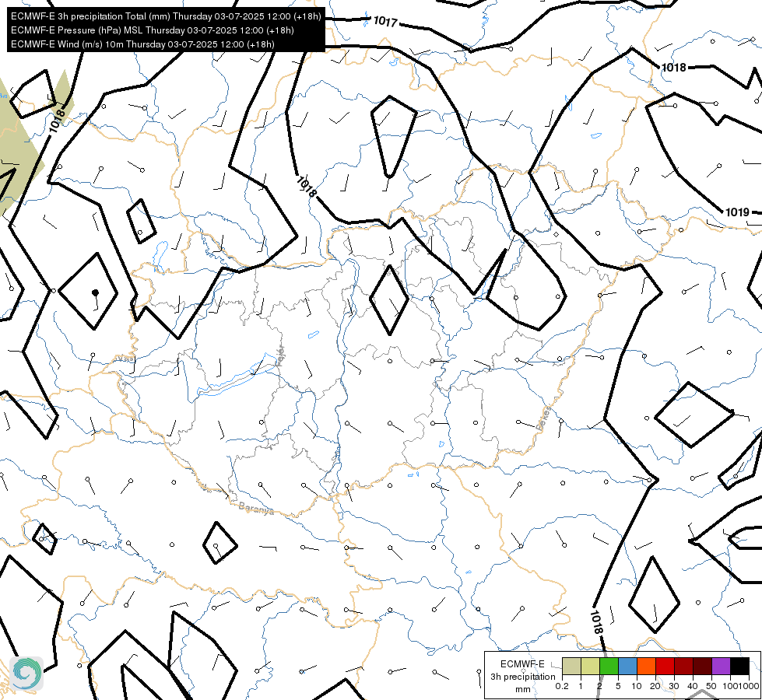Click the 'Vas' county label
Viewport: 762px width, 700px height.
point(125,359)
